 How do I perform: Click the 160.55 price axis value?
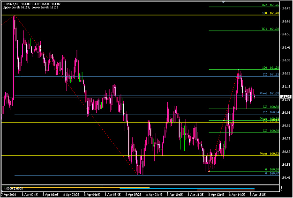[x=285, y=164]
